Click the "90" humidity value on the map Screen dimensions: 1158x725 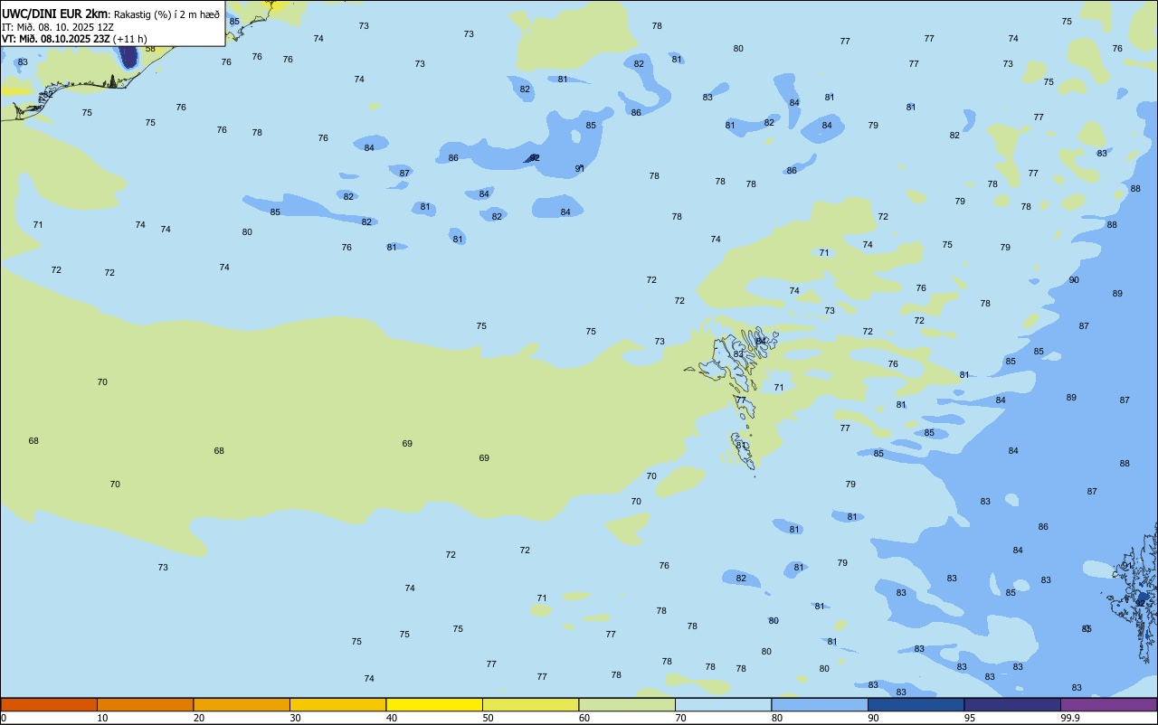tap(1074, 280)
